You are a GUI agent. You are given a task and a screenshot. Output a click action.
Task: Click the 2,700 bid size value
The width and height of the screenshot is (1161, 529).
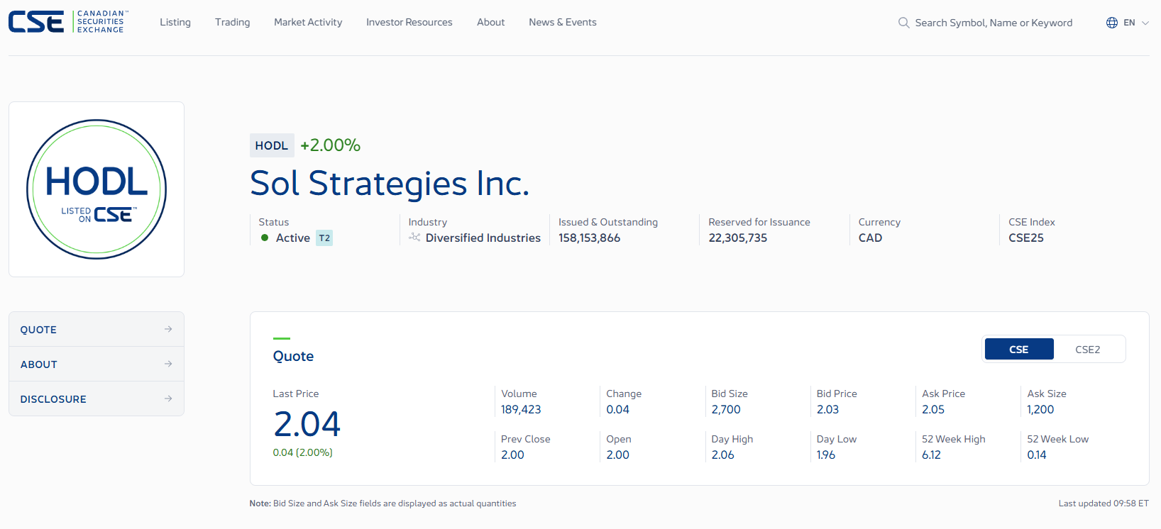coord(726,409)
